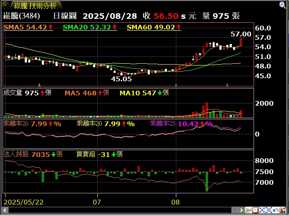Open the chart type icon in bottom toolbar
This screenshot has height=216, width=289.
coord(248,210)
